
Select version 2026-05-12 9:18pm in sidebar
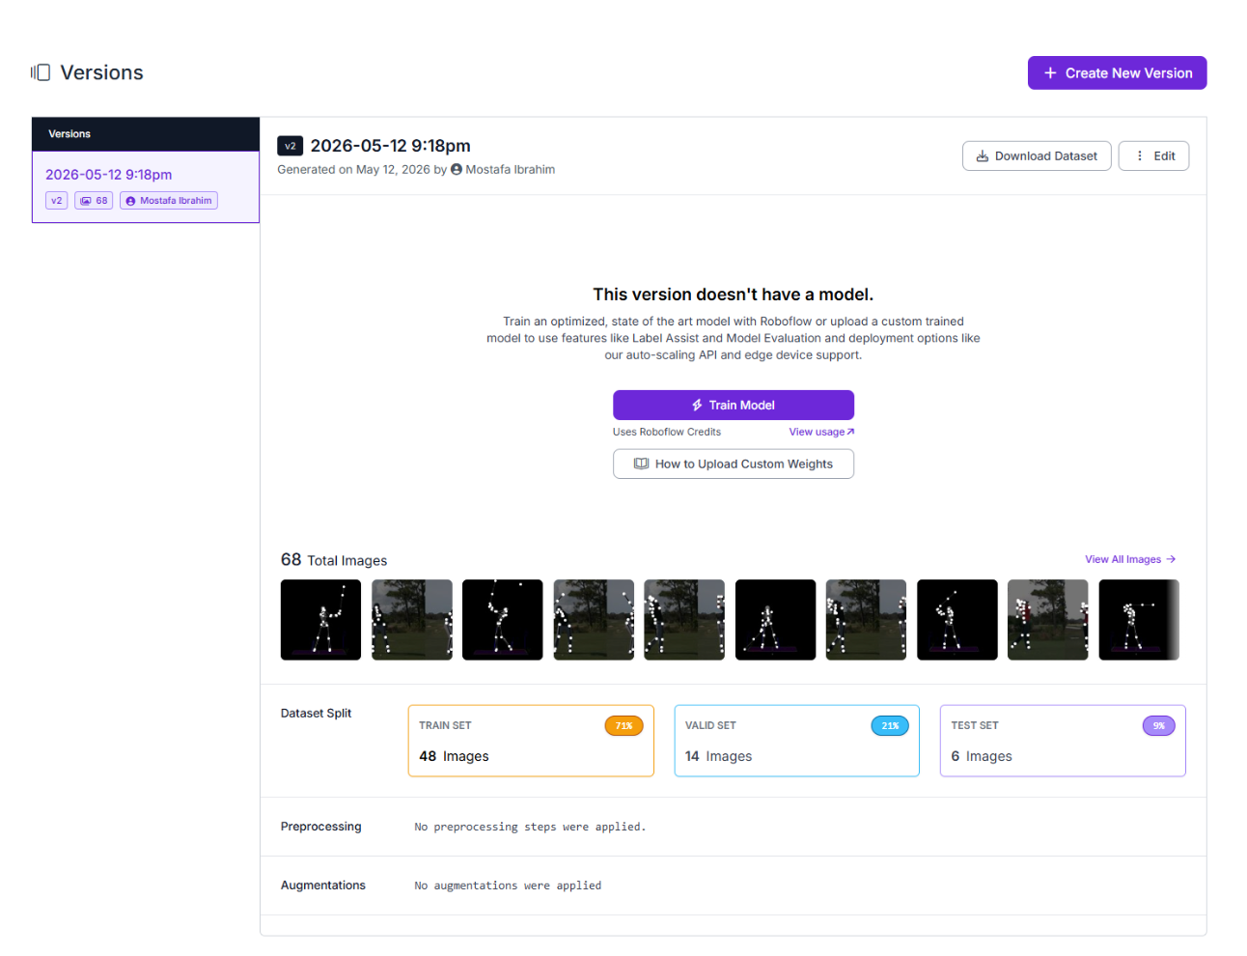tap(146, 186)
